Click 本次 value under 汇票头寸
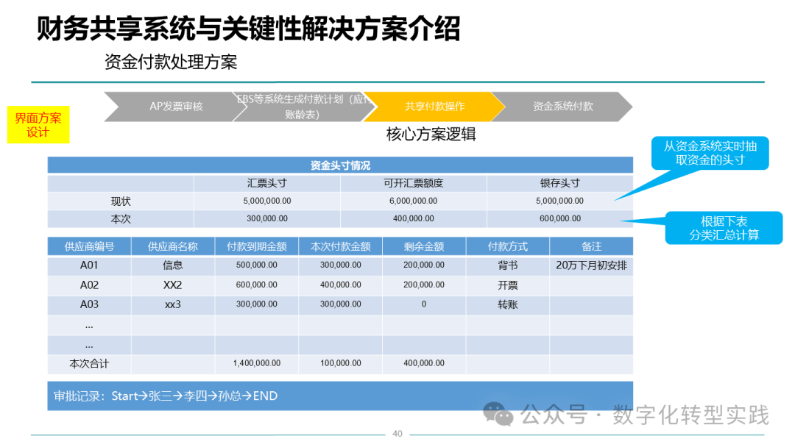This screenshot has width=795, height=447. (x=266, y=218)
